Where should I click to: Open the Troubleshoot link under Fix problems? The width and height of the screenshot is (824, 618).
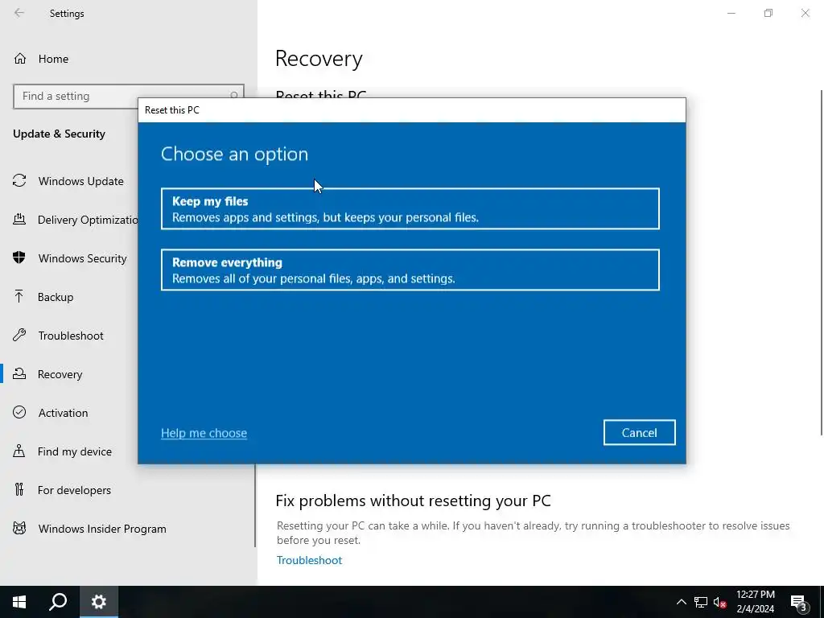point(309,560)
